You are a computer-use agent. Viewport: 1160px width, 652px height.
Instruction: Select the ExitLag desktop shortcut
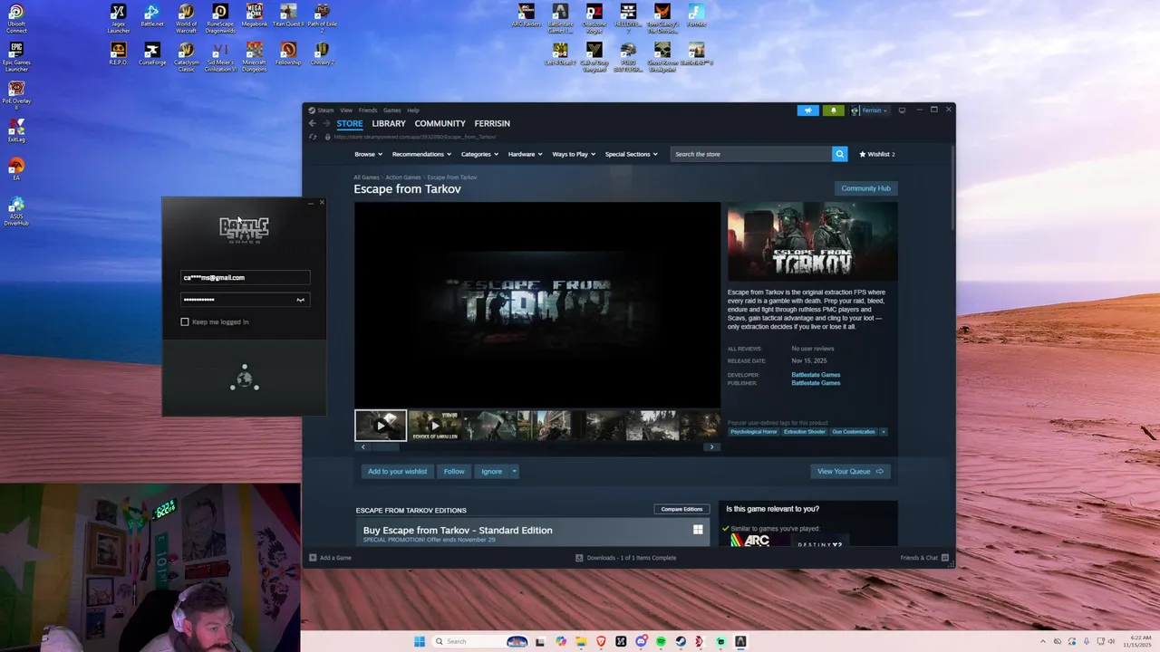click(x=16, y=131)
